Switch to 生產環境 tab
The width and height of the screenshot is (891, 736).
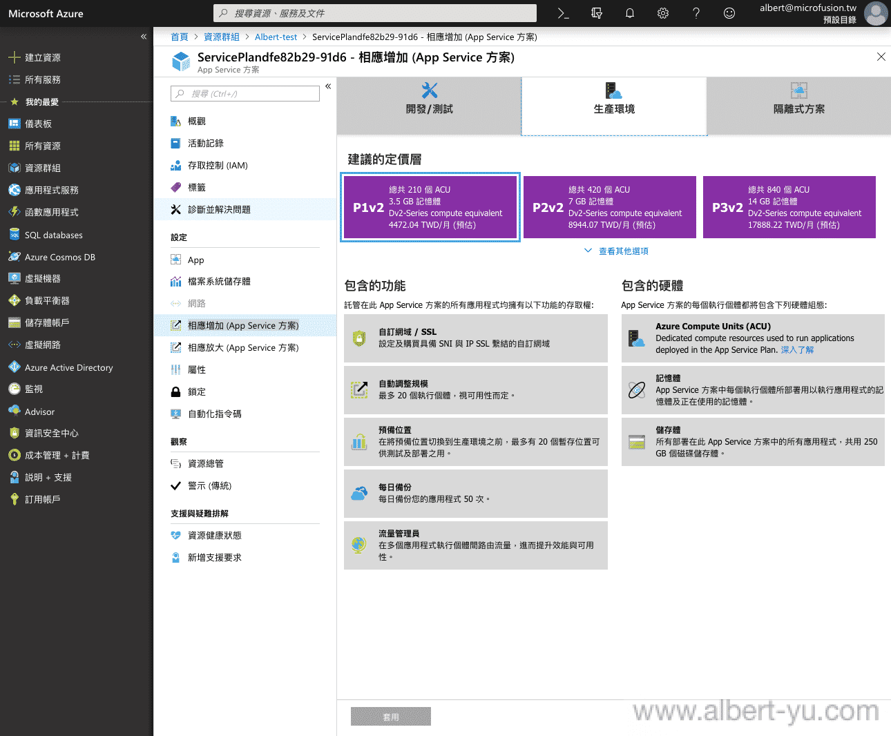[x=614, y=106]
